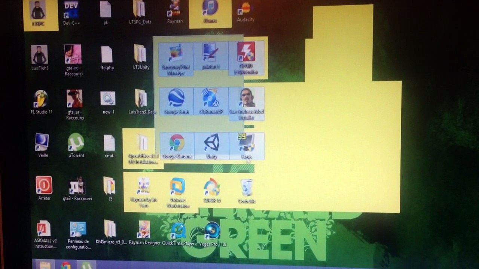Select the Samsung Print Manager icon
The width and height of the screenshot is (479, 269).
(176, 59)
